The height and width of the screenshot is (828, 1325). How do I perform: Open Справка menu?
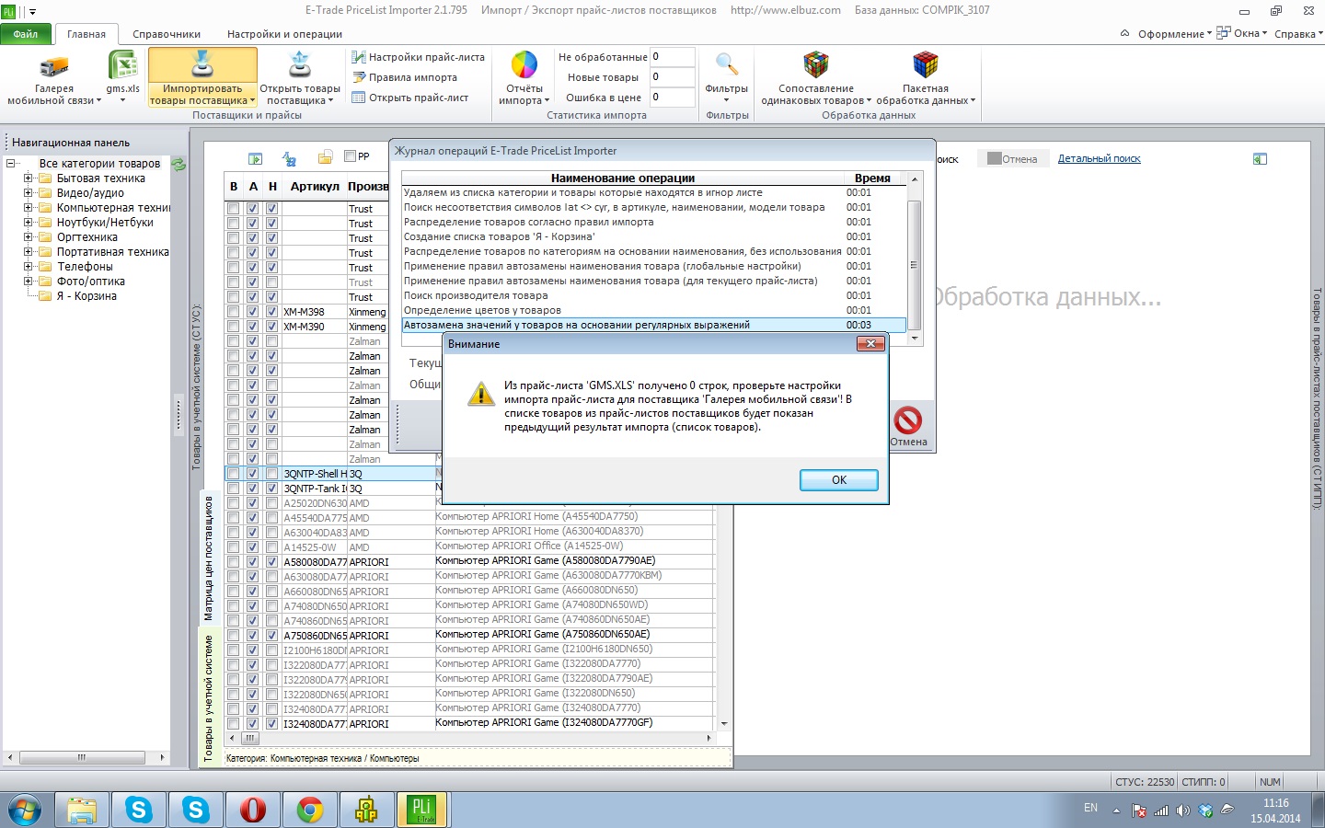1298,34
